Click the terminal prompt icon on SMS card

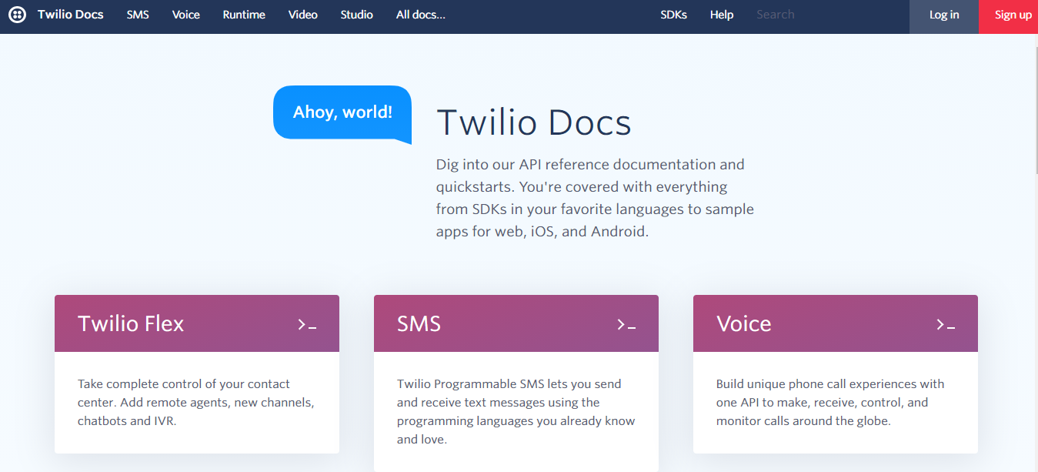[x=626, y=325]
